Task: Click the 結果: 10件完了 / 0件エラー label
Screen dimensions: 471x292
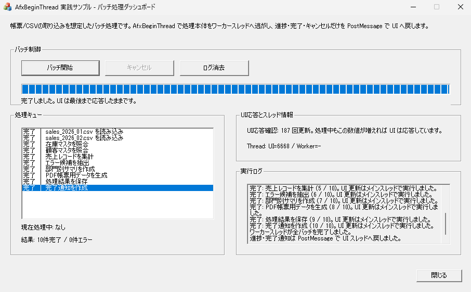Action: pyautogui.click(x=57, y=240)
